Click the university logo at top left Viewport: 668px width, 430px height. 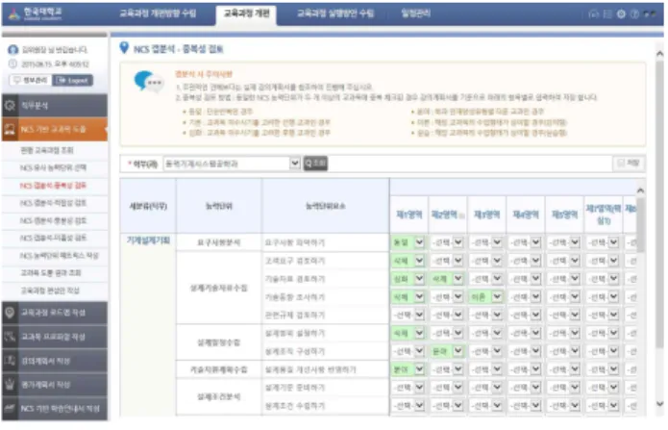pos(35,13)
